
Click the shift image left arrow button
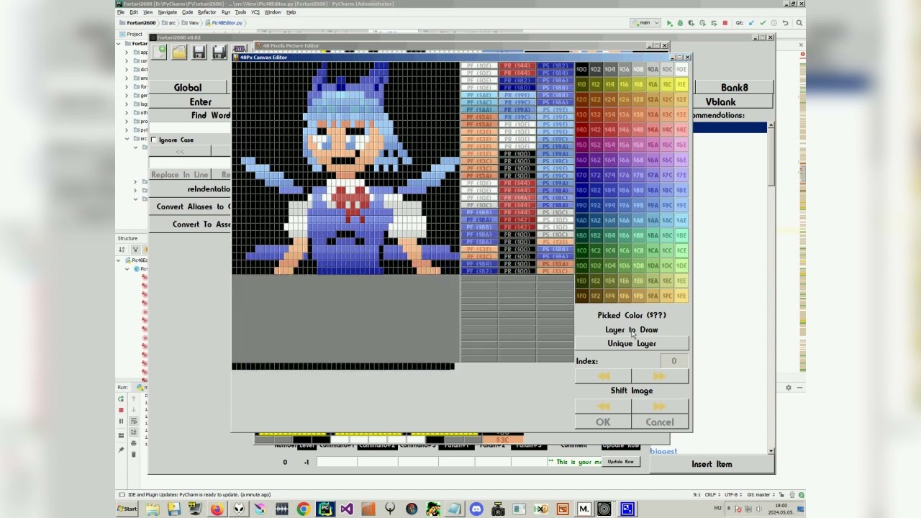603,407
